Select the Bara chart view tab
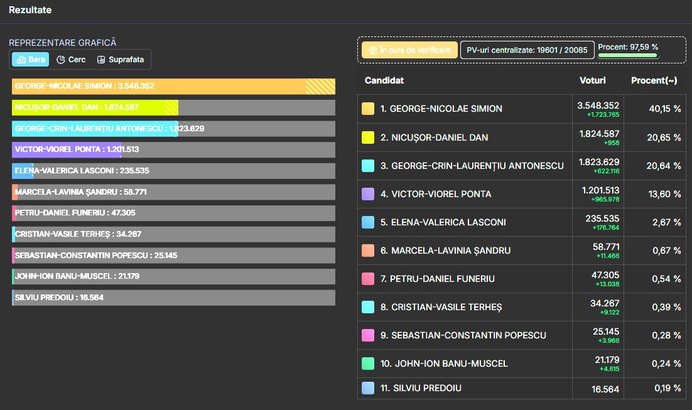 (x=30, y=60)
